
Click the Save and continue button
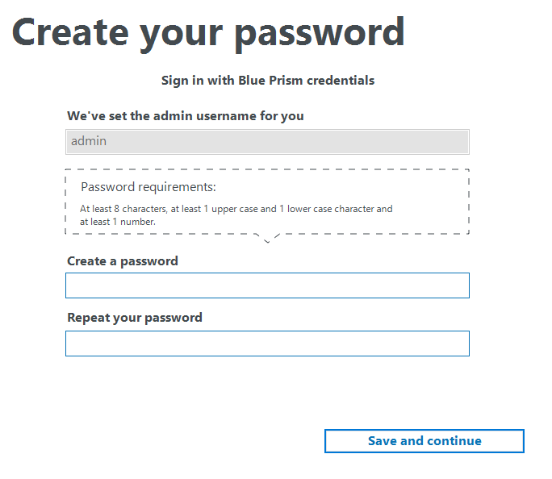(x=424, y=441)
